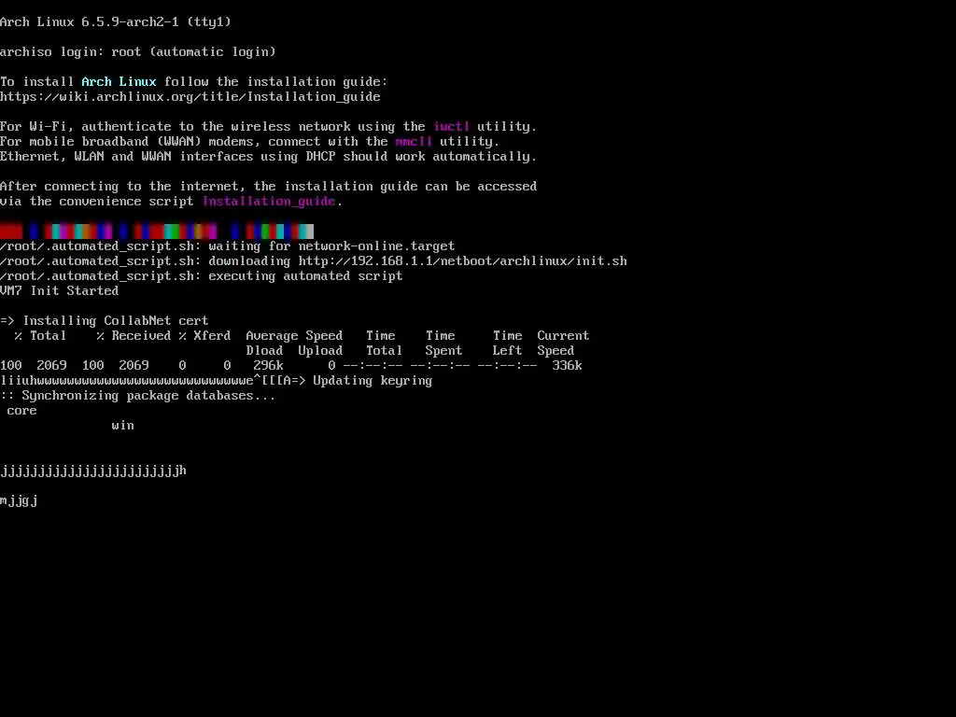Click the '% Received' column header
Viewport: 956px width, 717px height.
pyautogui.click(x=134, y=335)
